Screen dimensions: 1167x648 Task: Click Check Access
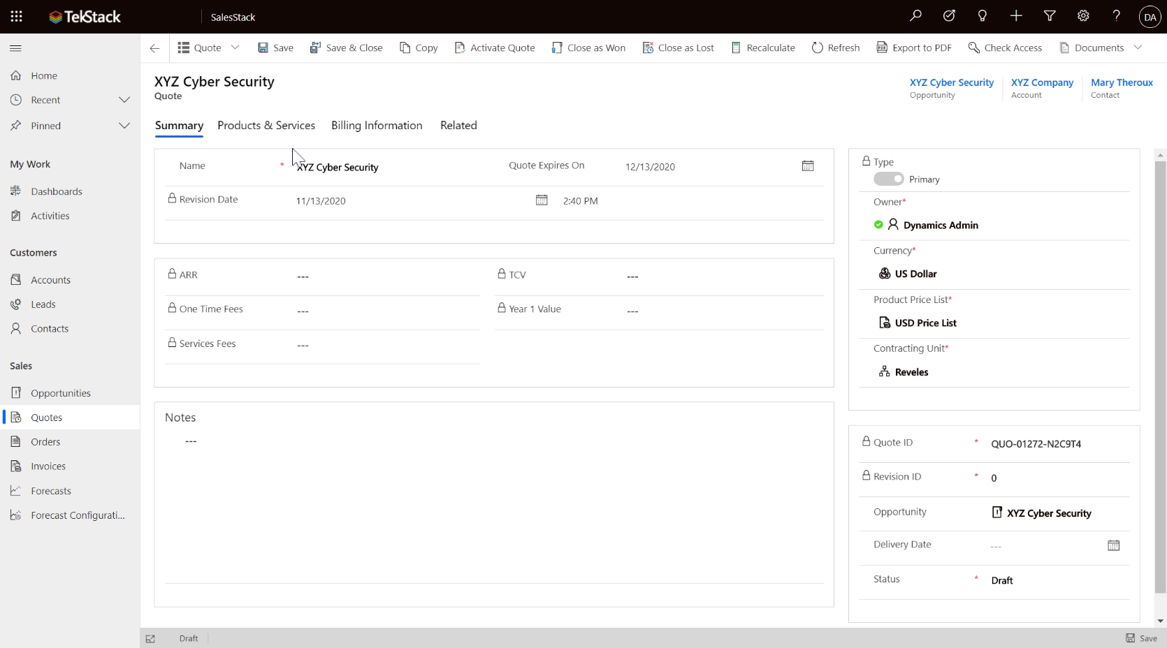click(x=1005, y=47)
